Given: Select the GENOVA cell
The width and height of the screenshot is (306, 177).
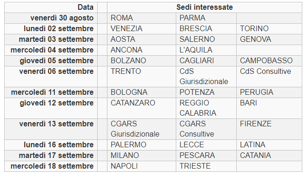Looking at the screenshot, I should [x=269, y=39].
